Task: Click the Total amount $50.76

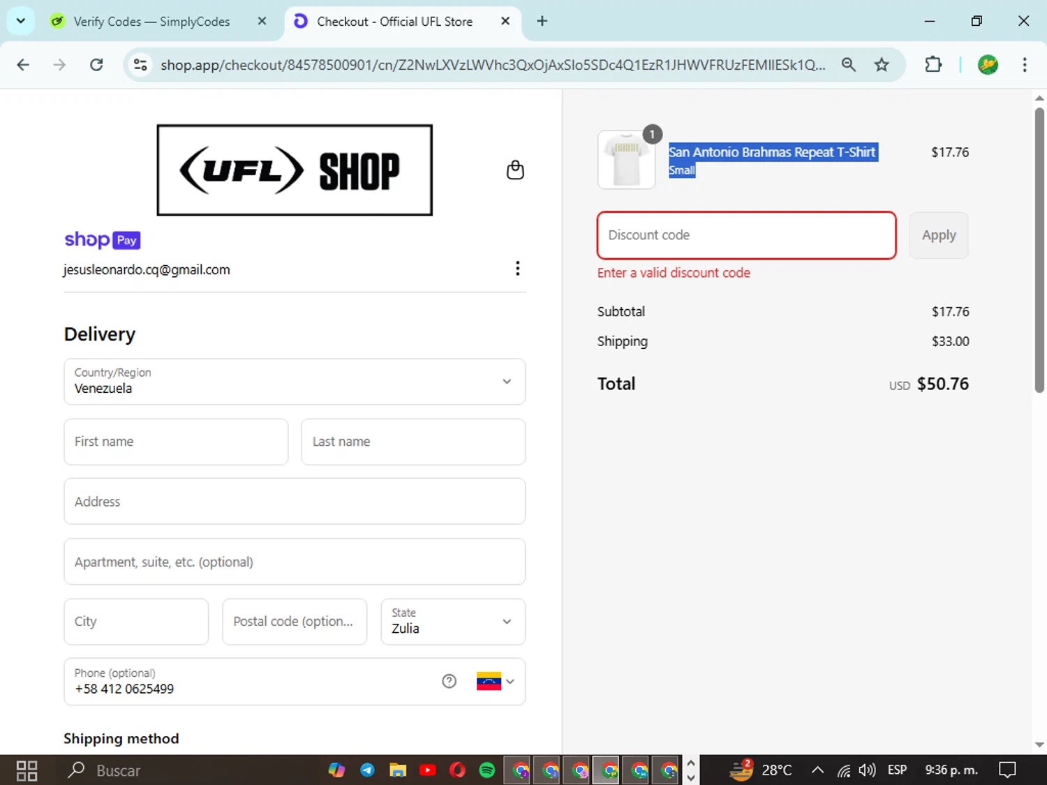Action: (x=942, y=384)
